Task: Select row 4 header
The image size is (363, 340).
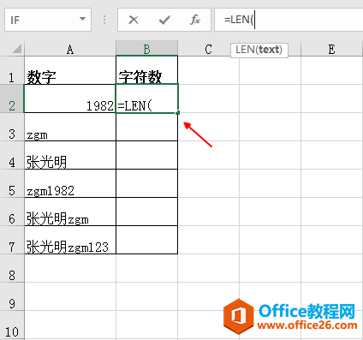Action: coord(12,155)
